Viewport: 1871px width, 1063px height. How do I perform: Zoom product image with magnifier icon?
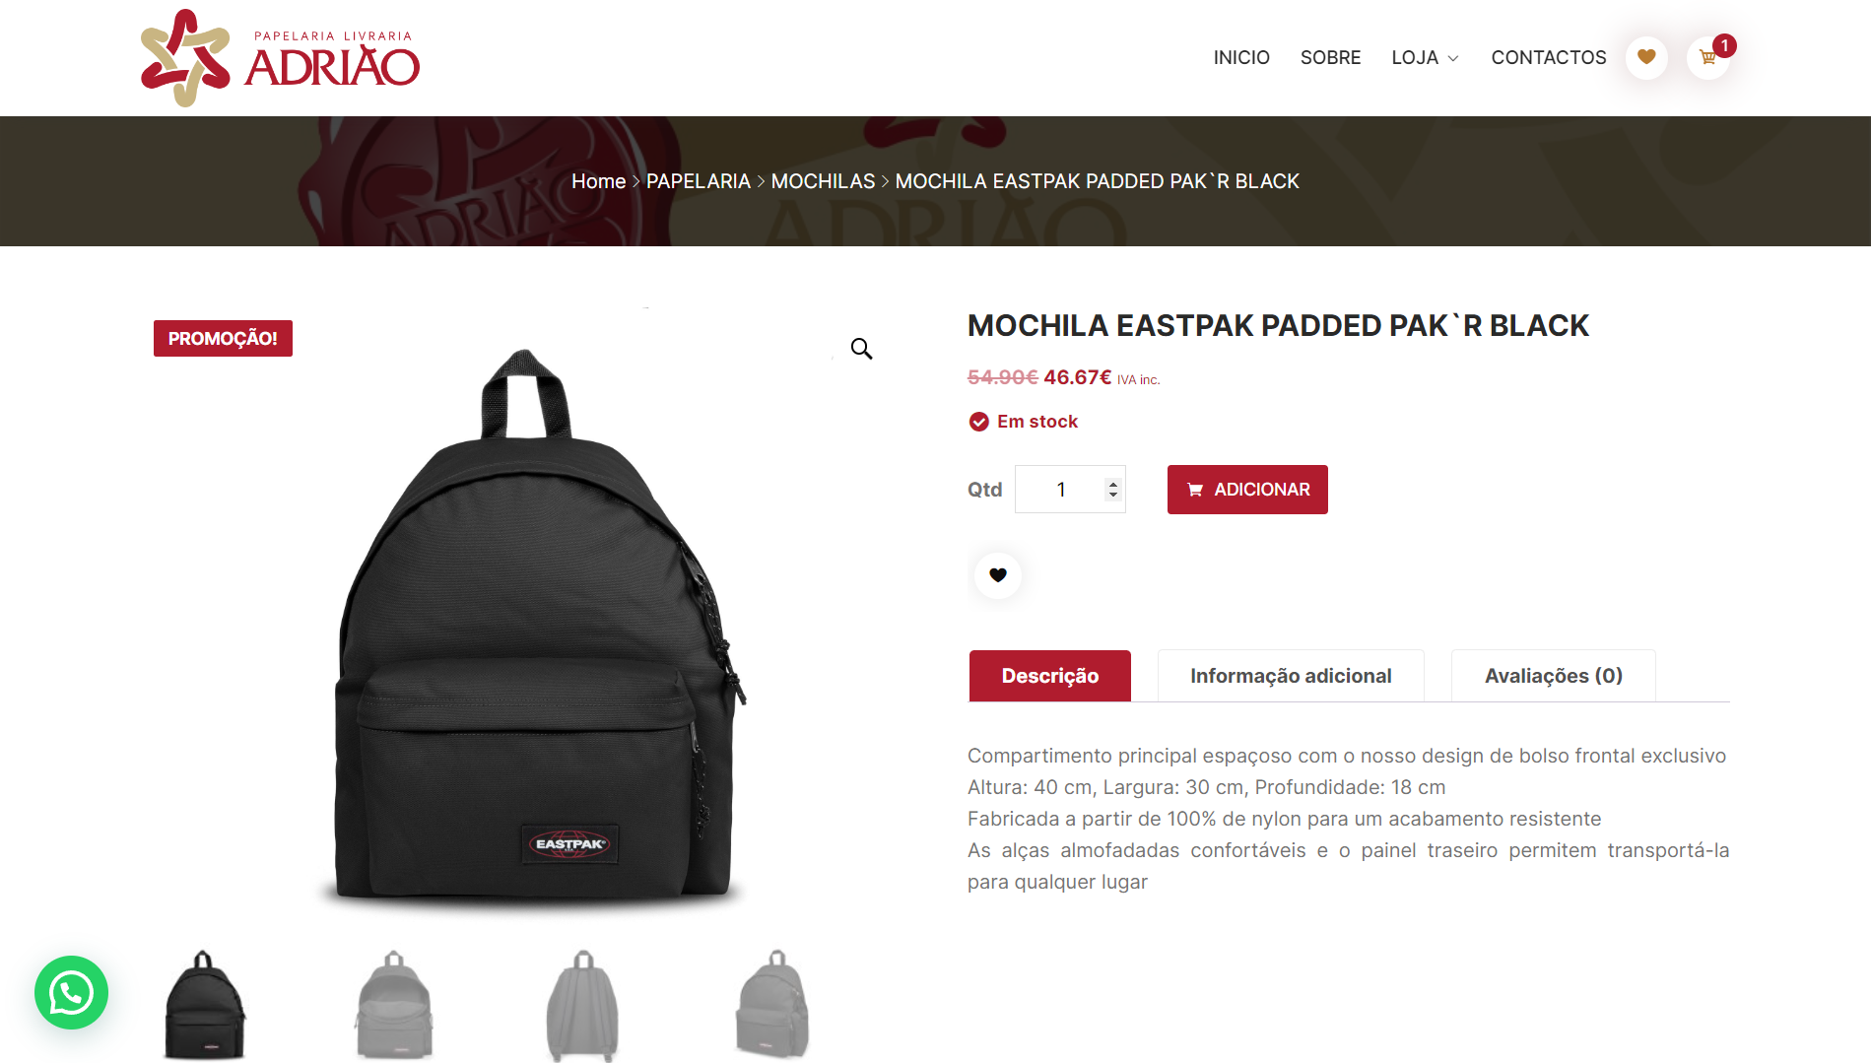pyautogui.click(x=861, y=349)
